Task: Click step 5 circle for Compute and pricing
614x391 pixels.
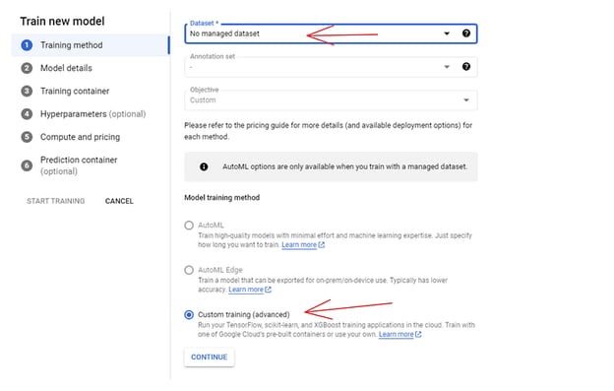Action: pyautogui.click(x=27, y=137)
